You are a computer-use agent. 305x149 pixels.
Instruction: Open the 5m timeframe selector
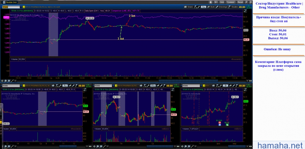tap(65, 86)
